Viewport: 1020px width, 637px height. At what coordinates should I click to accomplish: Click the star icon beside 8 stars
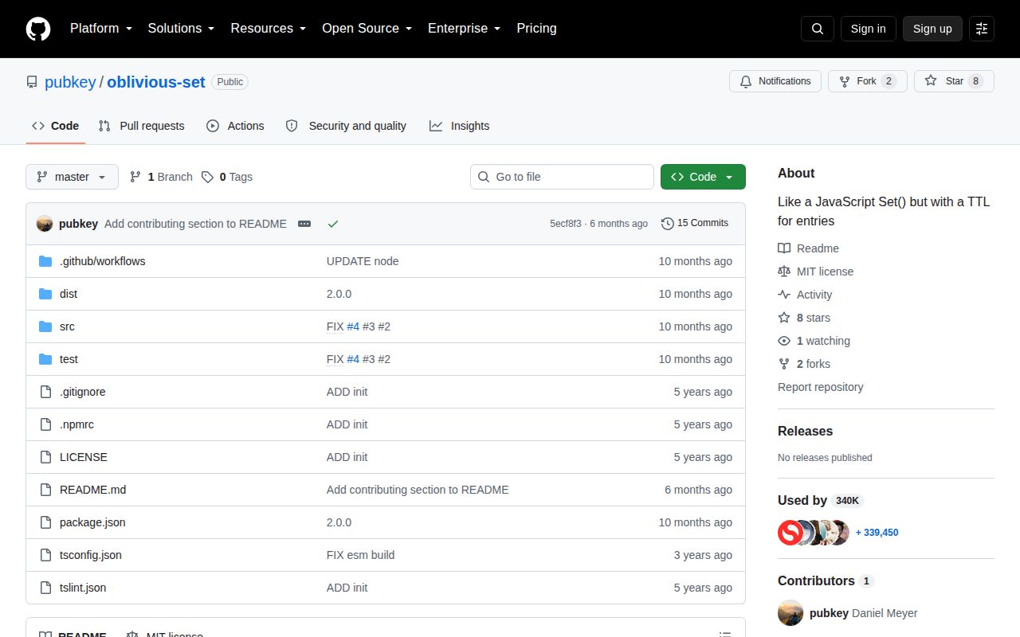[x=784, y=318]
